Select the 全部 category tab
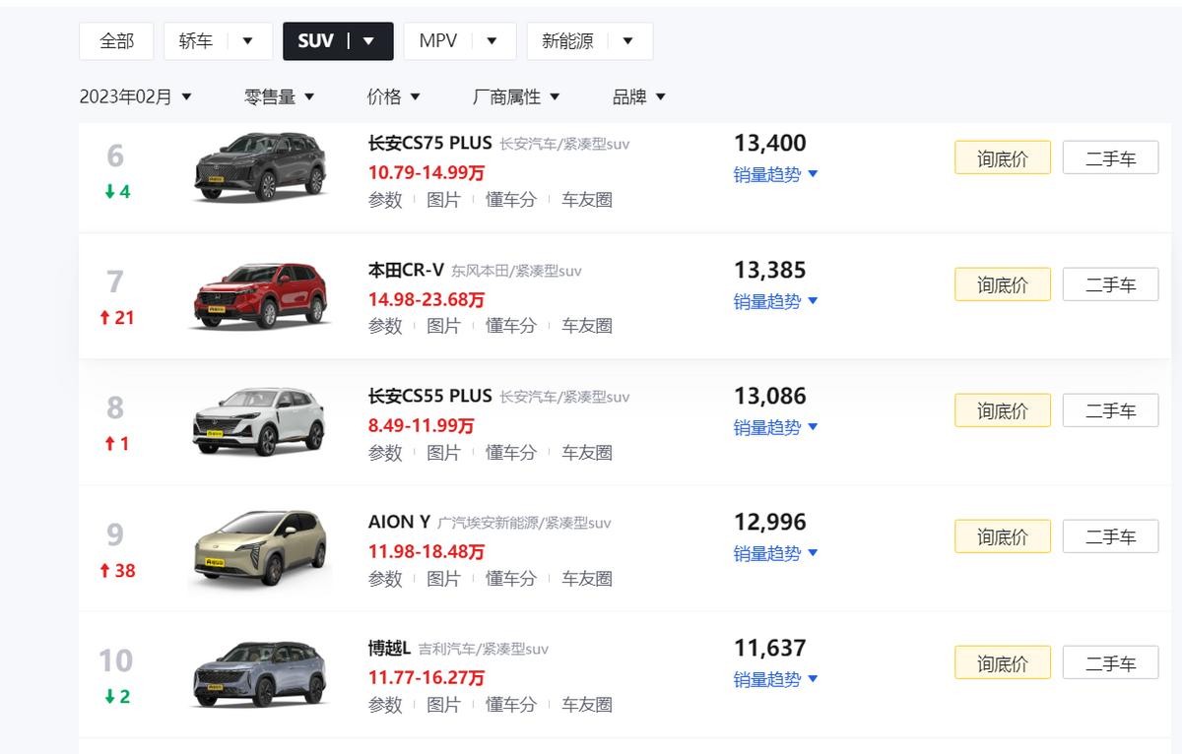Screen dimensions: 1182x754 (116, 41)
